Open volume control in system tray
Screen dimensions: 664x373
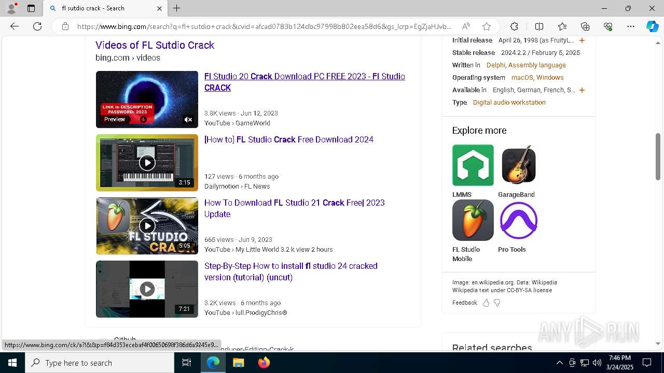point(597,363)
